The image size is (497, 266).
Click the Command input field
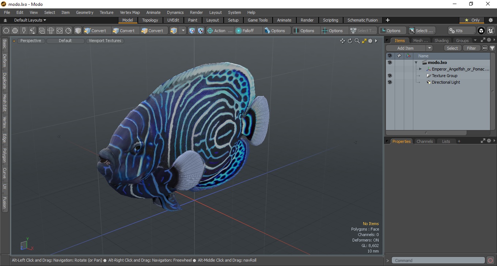438,261
